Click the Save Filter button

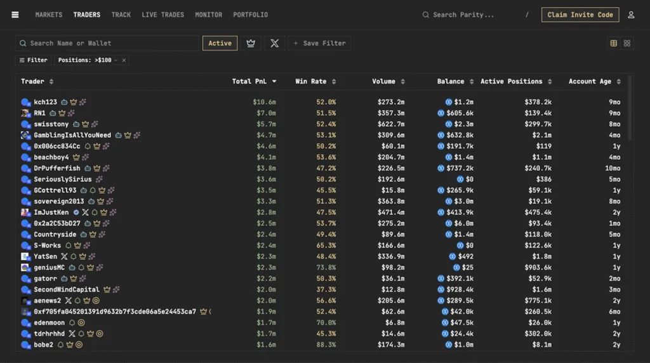click(320, 43)
